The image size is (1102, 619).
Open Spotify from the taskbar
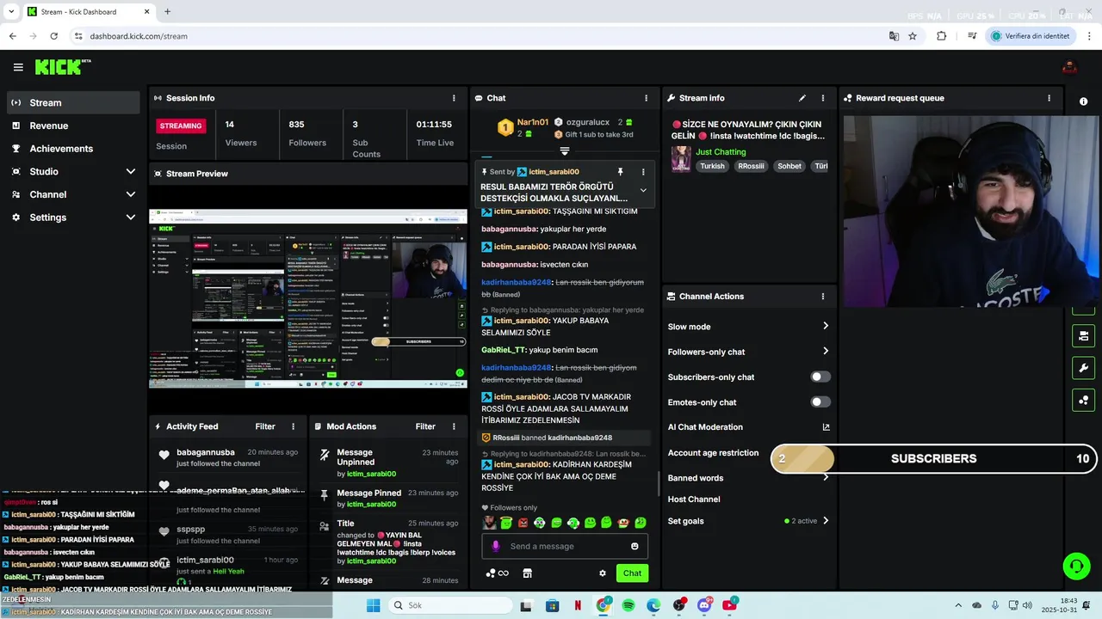tap(628, 605)
